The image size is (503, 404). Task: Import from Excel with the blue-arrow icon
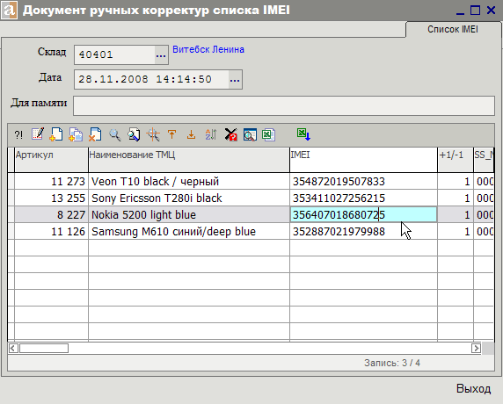pos(303,133)
